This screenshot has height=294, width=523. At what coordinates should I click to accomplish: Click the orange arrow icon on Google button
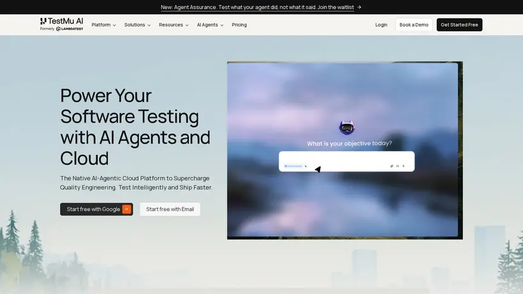pos(127,209)
